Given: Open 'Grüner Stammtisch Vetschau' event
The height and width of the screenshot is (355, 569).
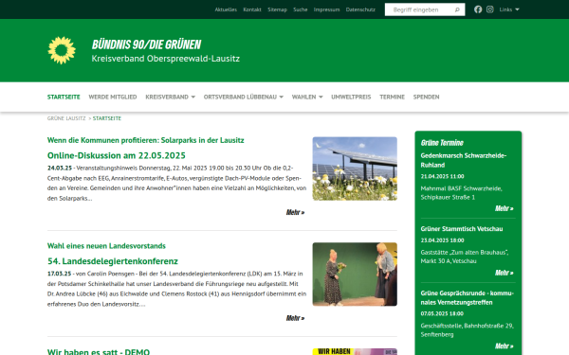Looking at the screenshot, I should 462,229.
